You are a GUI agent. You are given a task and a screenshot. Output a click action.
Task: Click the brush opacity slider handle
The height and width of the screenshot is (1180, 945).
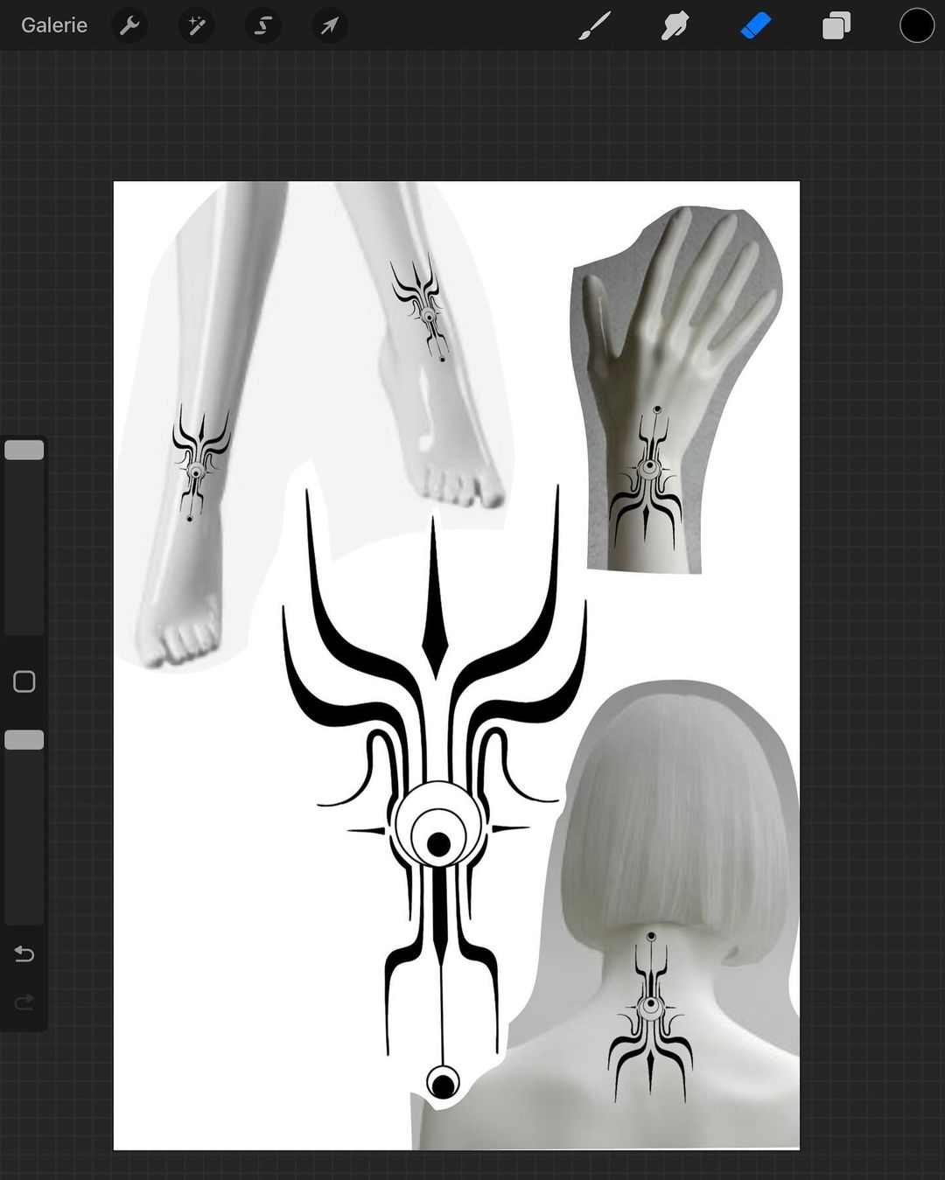tap(24, 740)
